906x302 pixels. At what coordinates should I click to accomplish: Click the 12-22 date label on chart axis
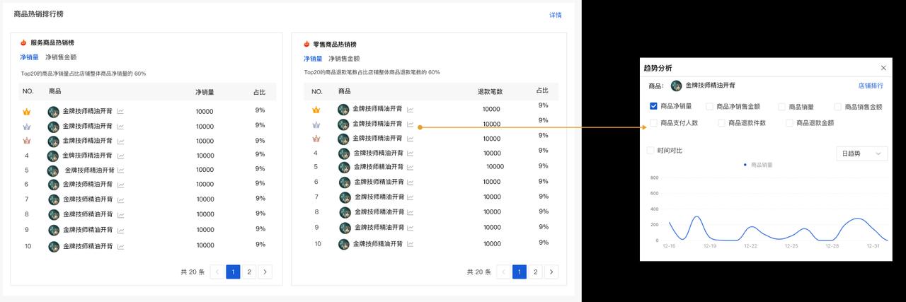751,246
